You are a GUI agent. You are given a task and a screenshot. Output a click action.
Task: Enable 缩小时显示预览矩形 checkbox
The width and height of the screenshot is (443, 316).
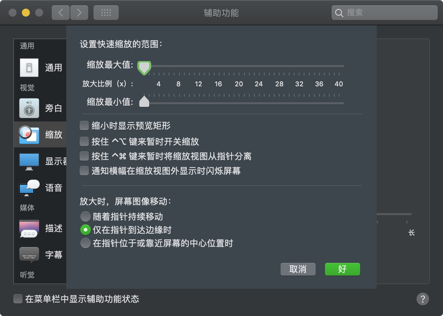pyautogui.click(x=84, y=125)
